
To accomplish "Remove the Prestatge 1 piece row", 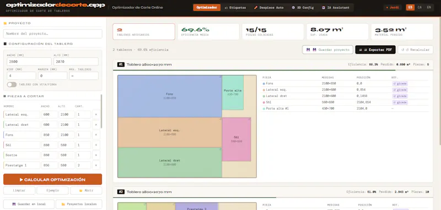I will (96, 165).
